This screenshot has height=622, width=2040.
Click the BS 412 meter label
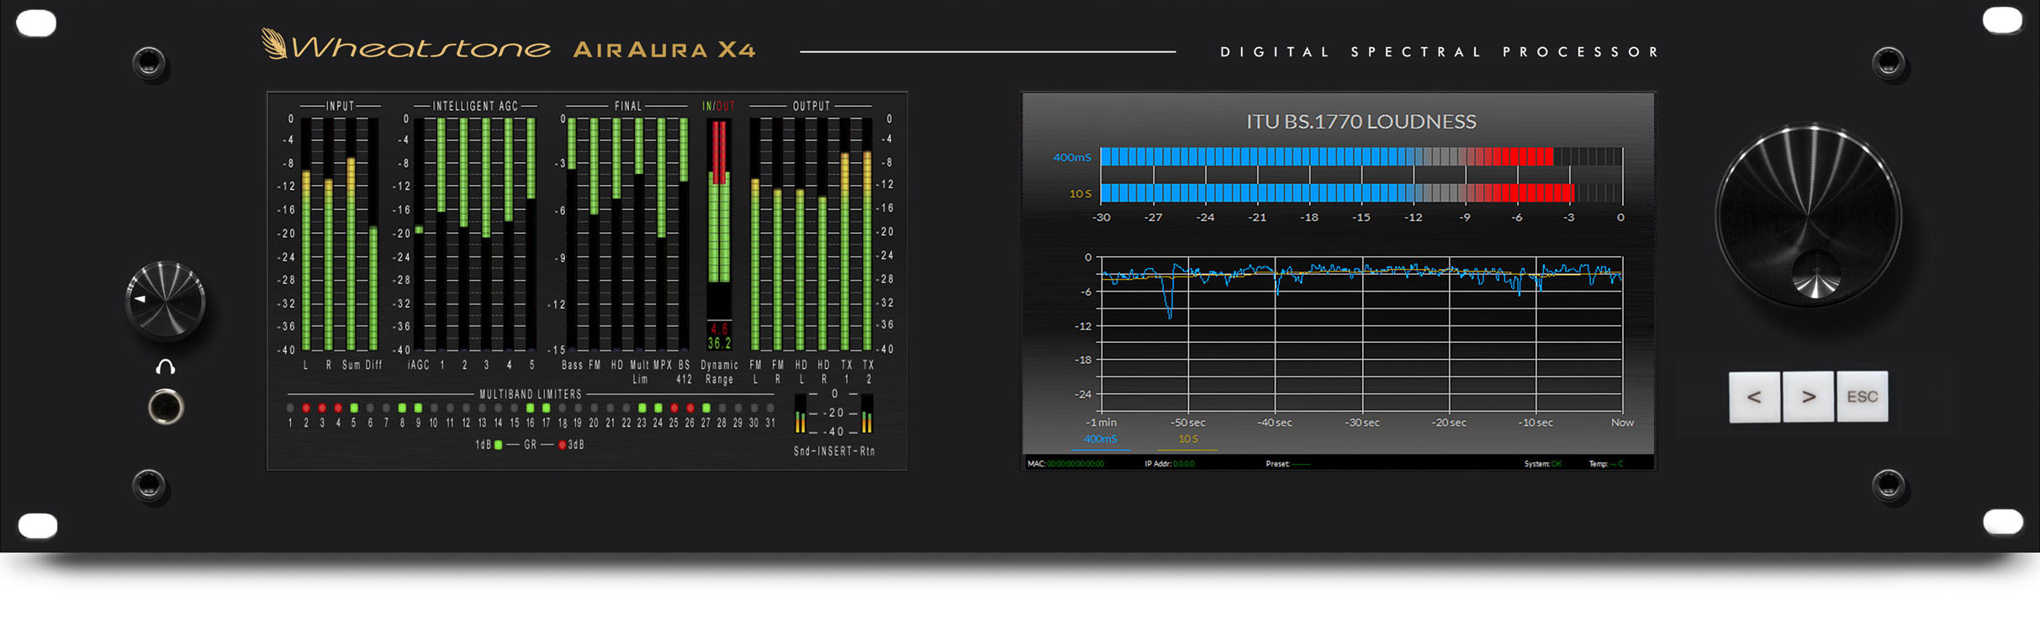click(x=684, y=372)
